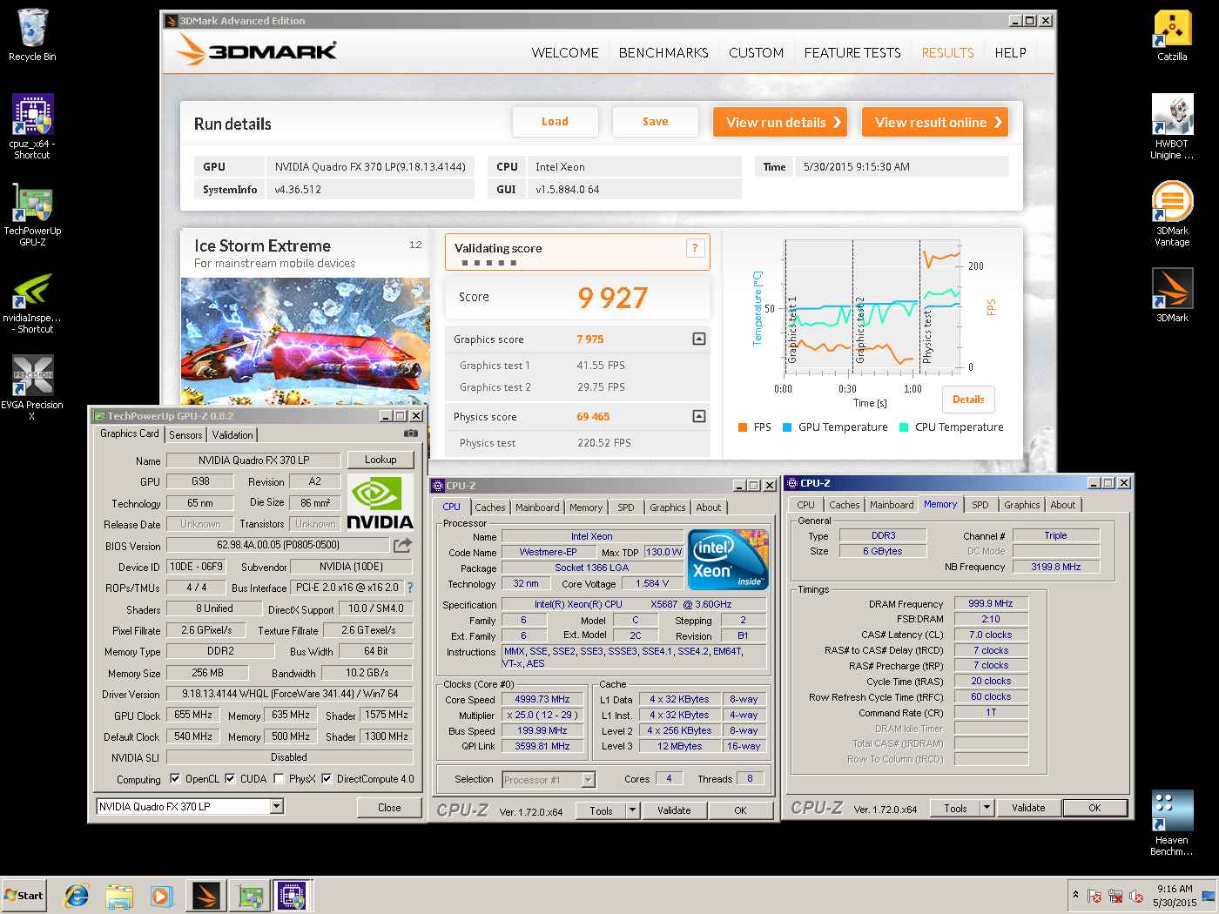Show hidden tray icons arrow
This screenshot has width=1219, height=914.
coord(1075,895)
